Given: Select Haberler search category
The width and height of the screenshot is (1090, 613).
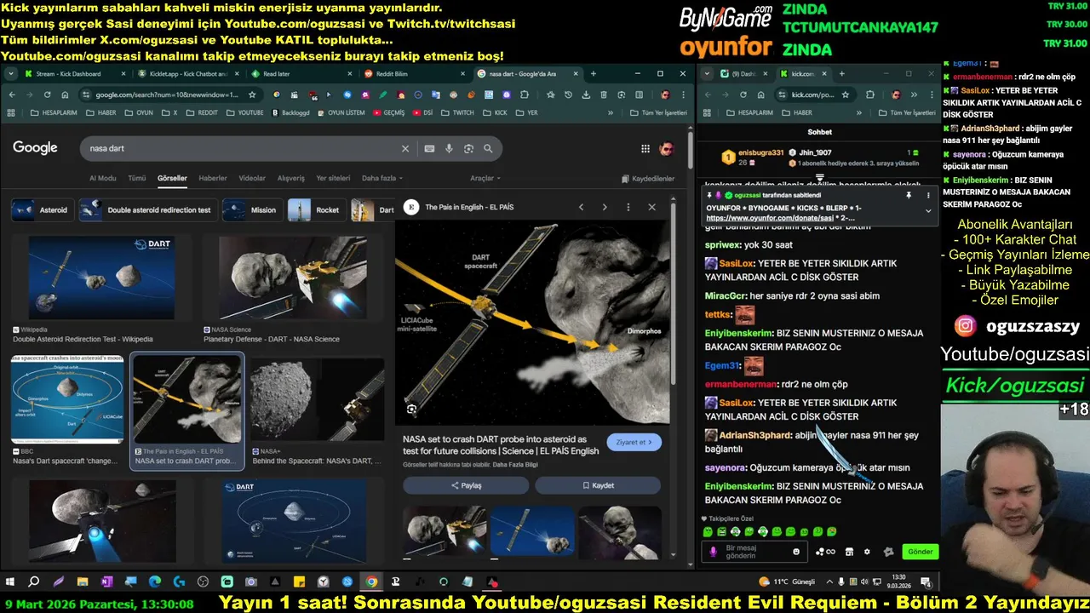Looking at the screenshot, I should (x=213, y=178).
